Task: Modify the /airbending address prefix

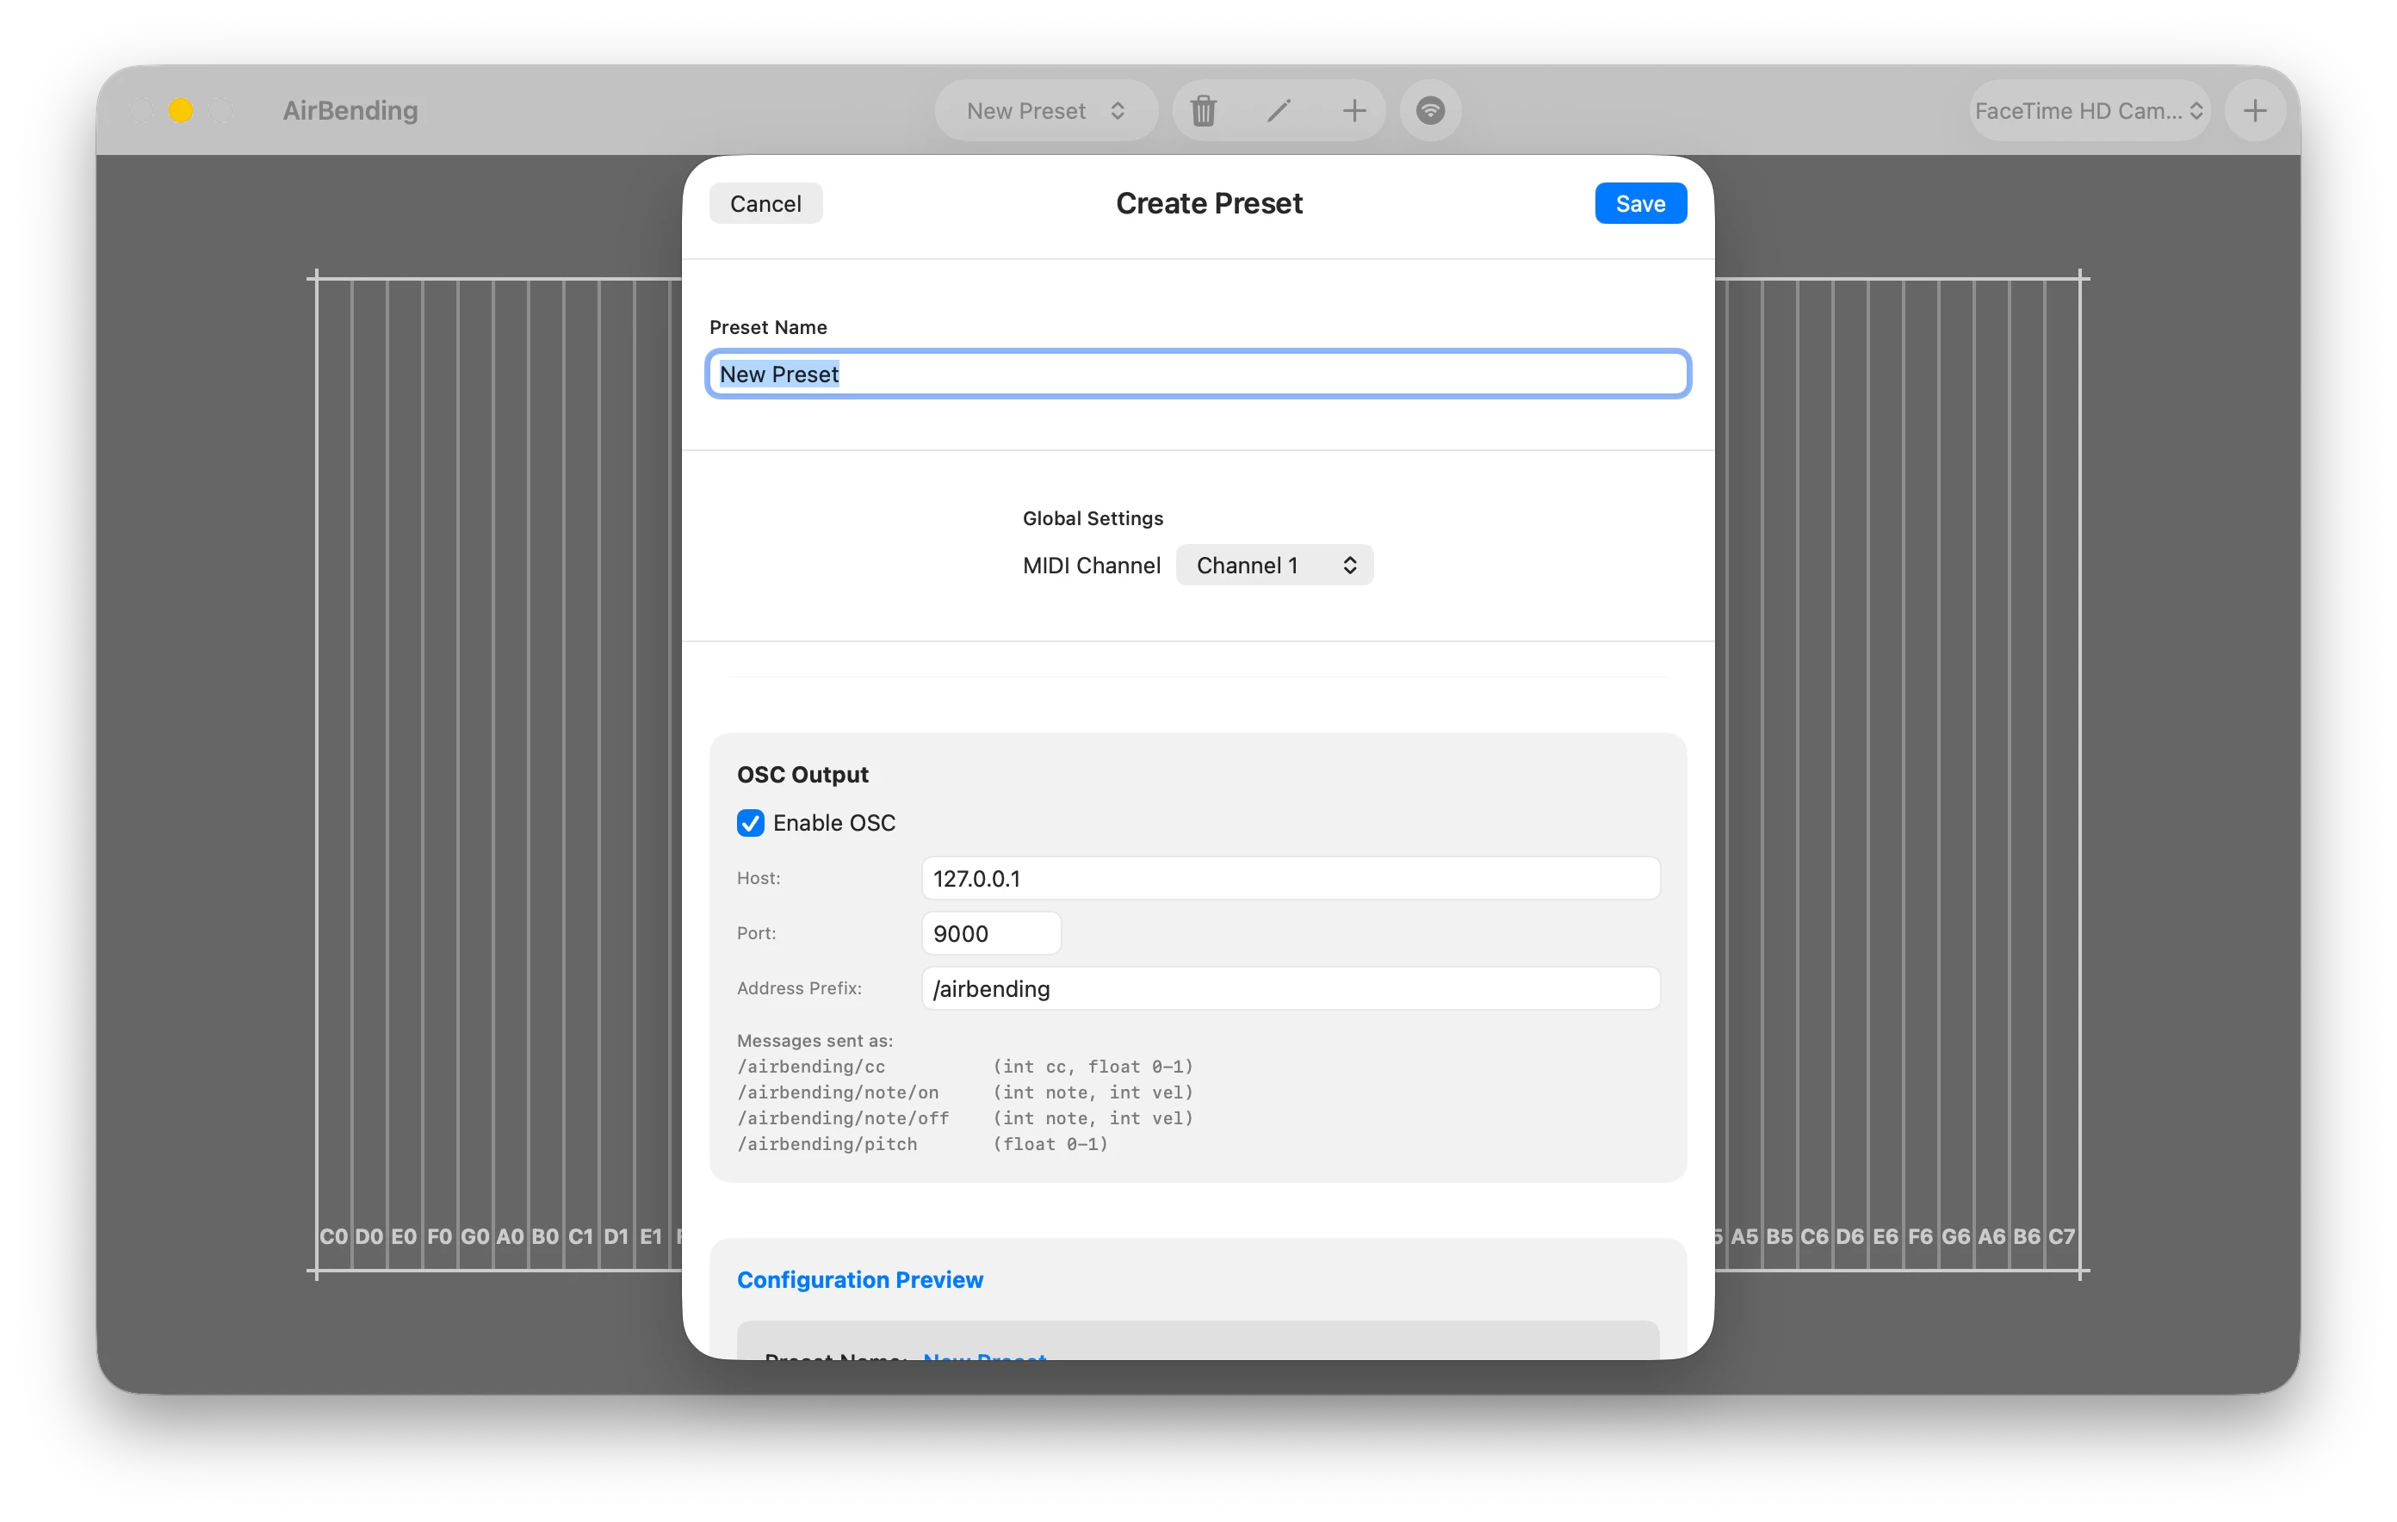Action: (1289, 988)
